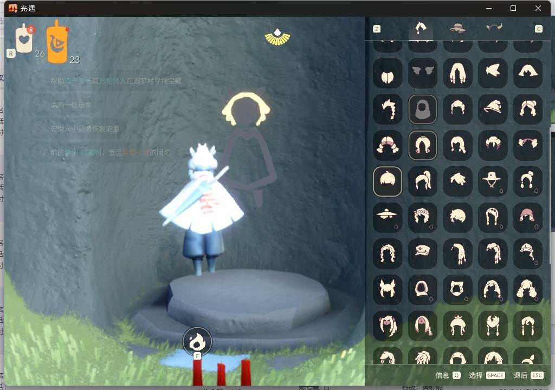
Task: Select the long wavy hairstyle
Action: 388,253
